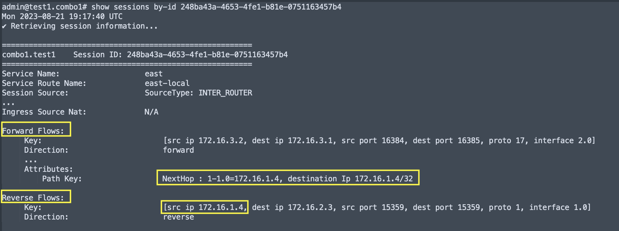Click the admin@test1.combo1# prompt
619x231 pixels.
pos(44,7)
